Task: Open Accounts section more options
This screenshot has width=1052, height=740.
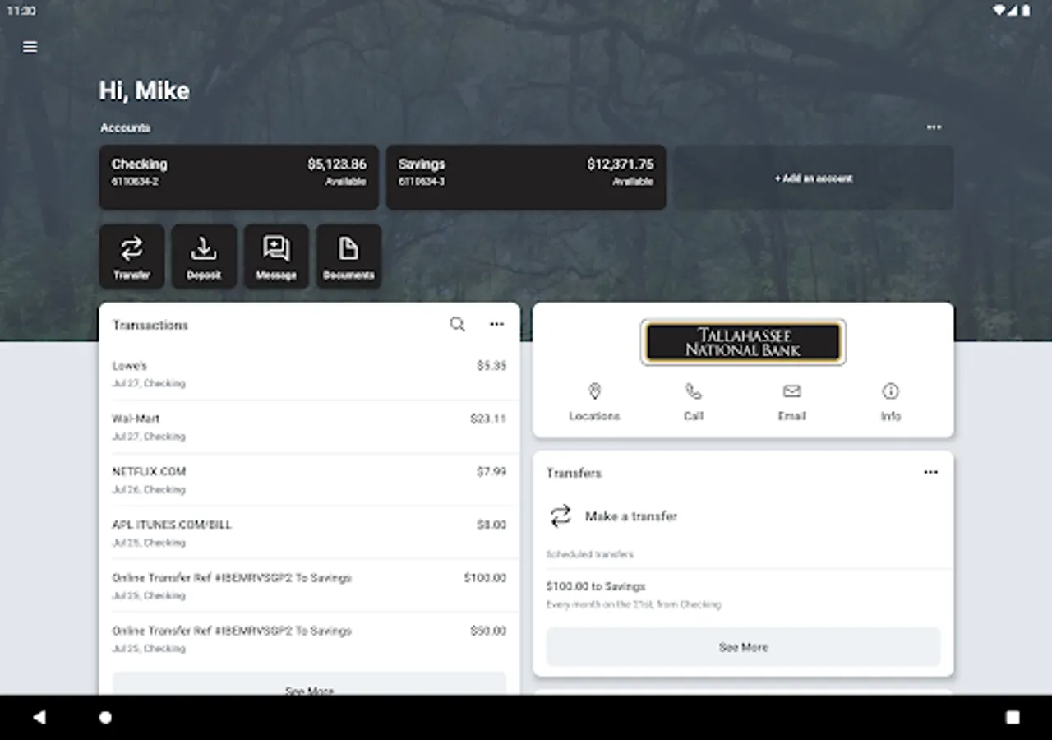Action: [934, 127]
